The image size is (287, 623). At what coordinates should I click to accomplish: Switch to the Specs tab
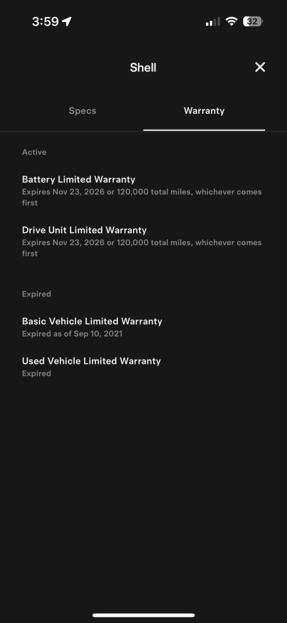click(83, 111)
